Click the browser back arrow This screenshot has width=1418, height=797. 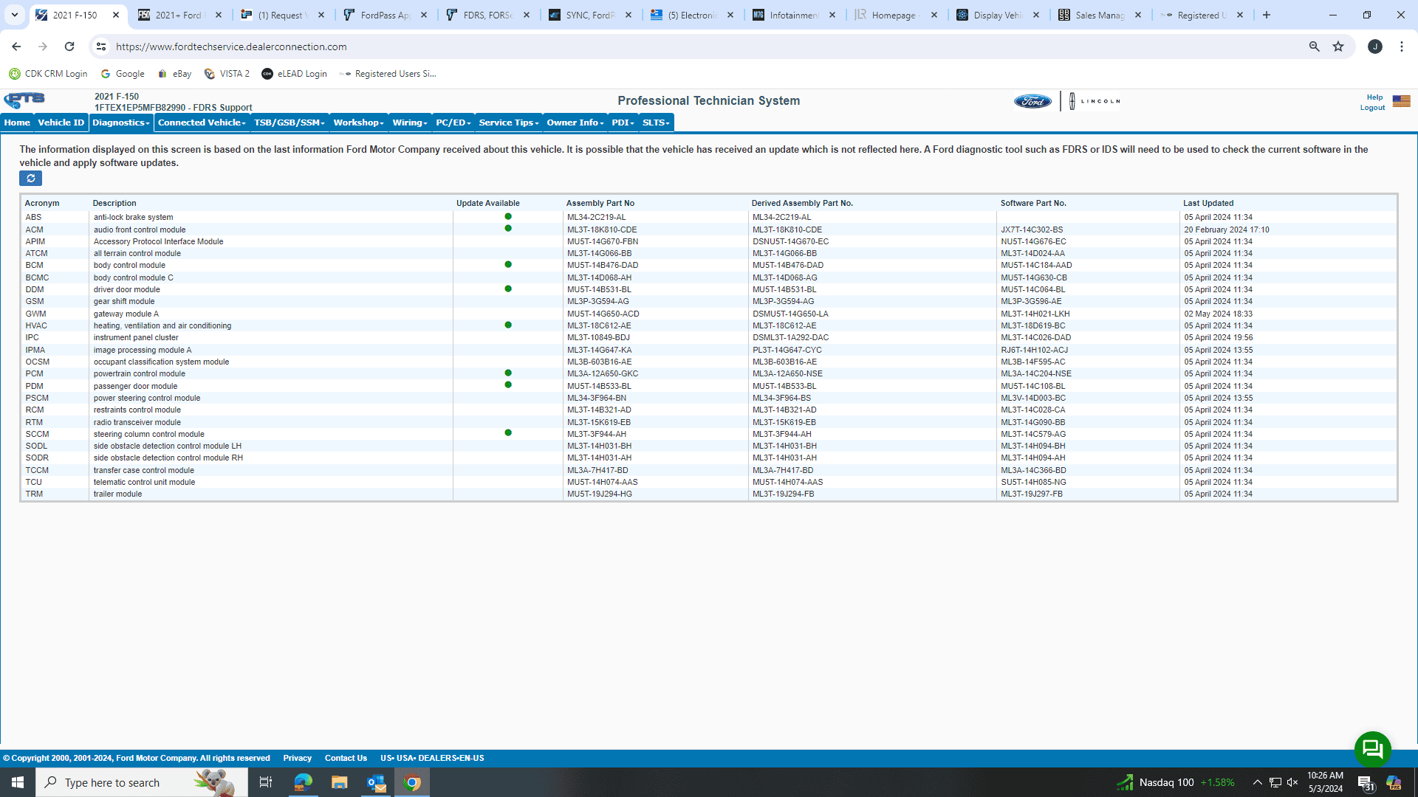pos(16,46)
